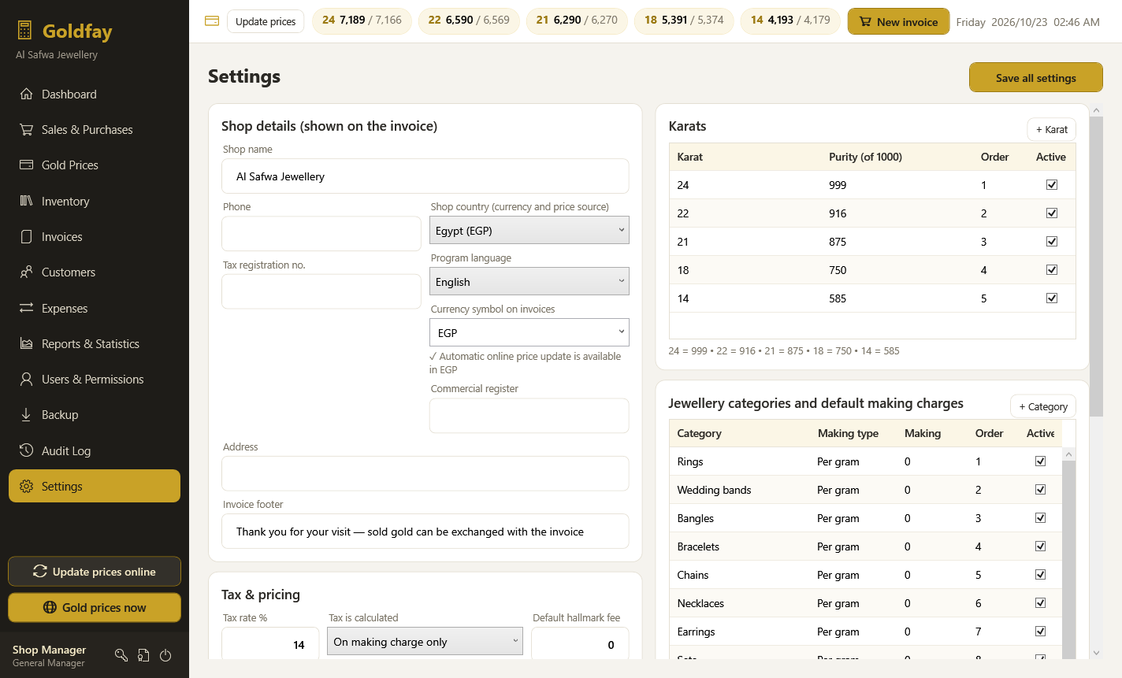Click the power icon to log out

tap(165, 655)
